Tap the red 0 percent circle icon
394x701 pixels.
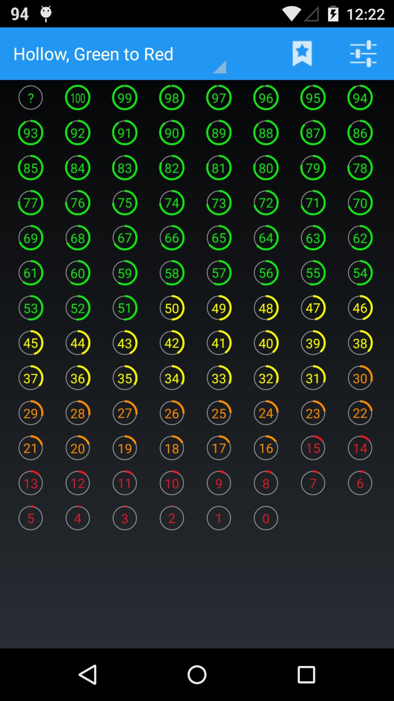266,518
